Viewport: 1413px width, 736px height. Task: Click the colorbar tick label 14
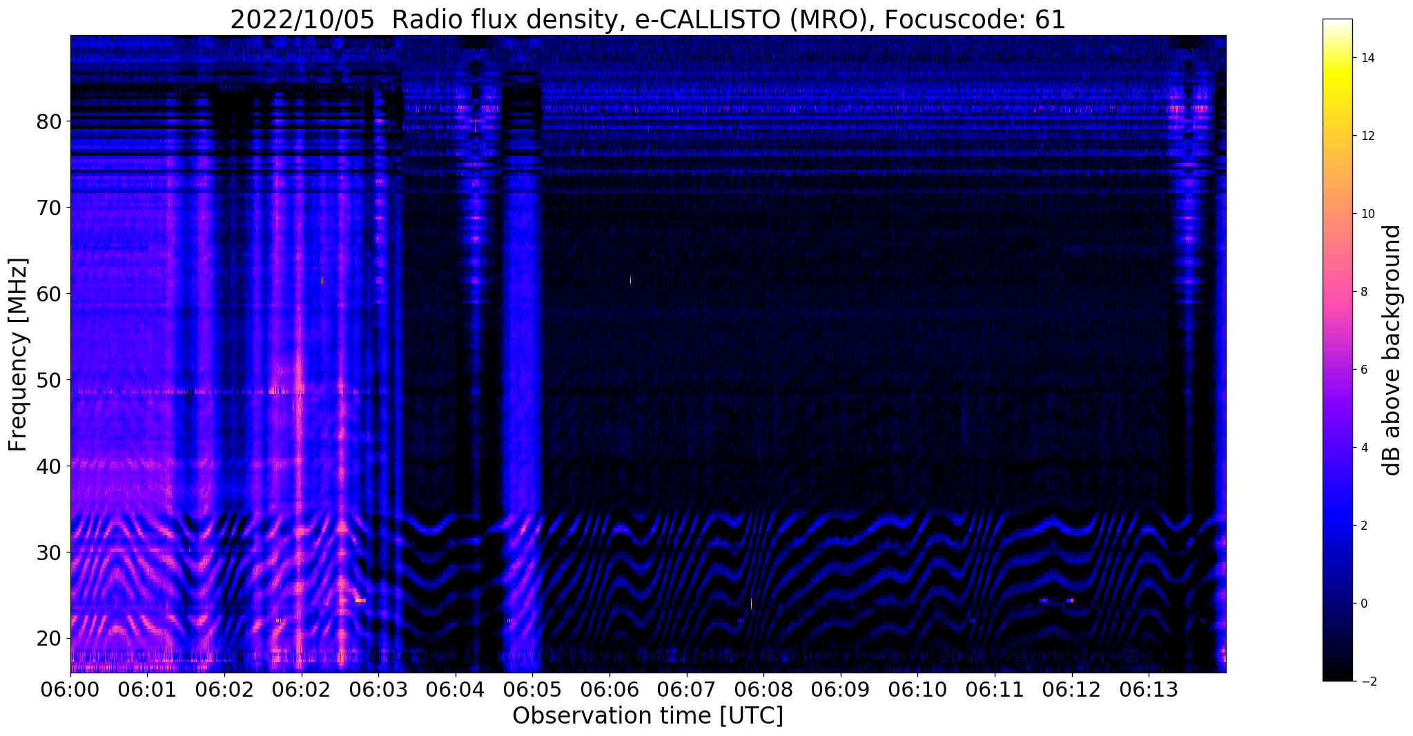1367,58
